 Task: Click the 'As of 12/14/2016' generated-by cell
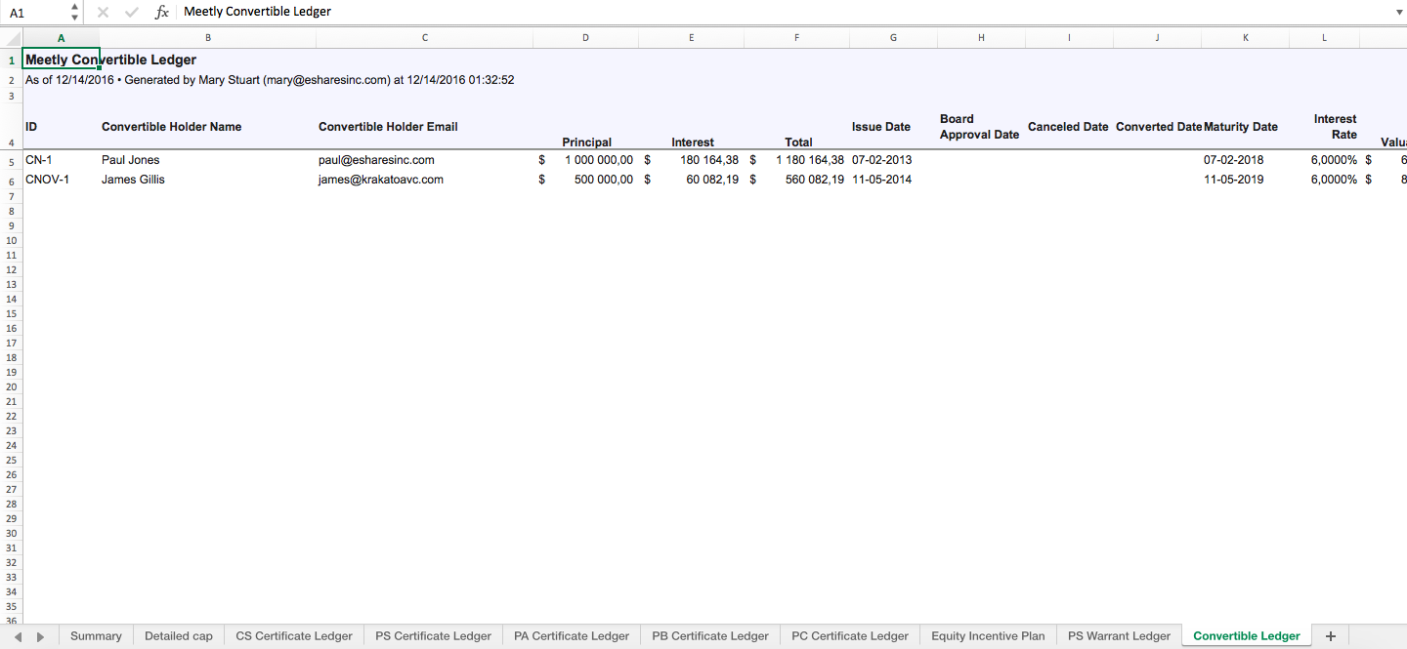(x=270, y=80)
